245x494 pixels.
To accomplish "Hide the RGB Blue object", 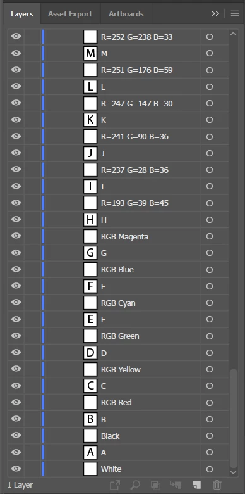I will click(16, 269).
